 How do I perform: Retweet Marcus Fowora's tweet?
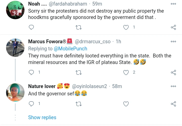coord(79,73)
